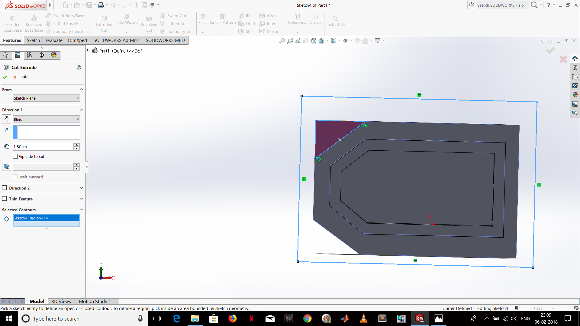Open the Options gear icon
Viewport: 580px width, 326px height.
(152, 5)
